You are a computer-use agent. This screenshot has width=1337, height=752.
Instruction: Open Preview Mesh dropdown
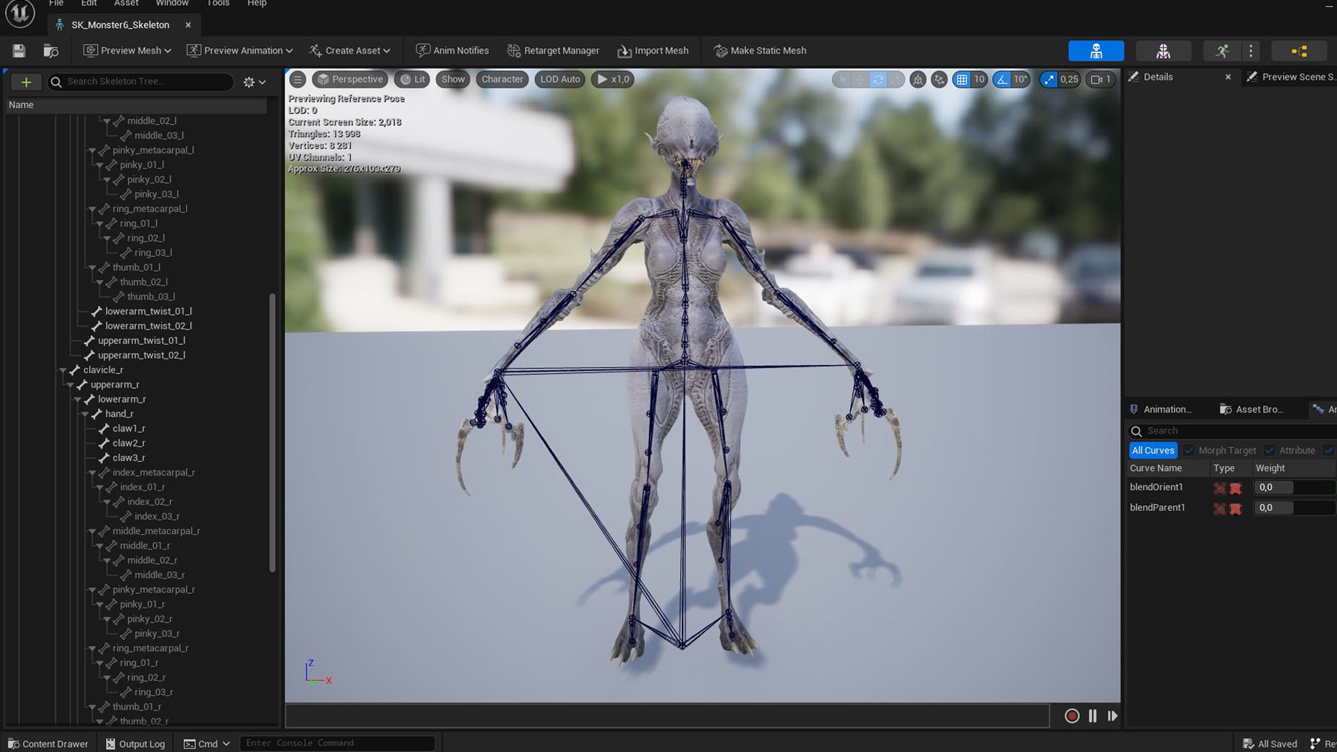coord(126,51)
